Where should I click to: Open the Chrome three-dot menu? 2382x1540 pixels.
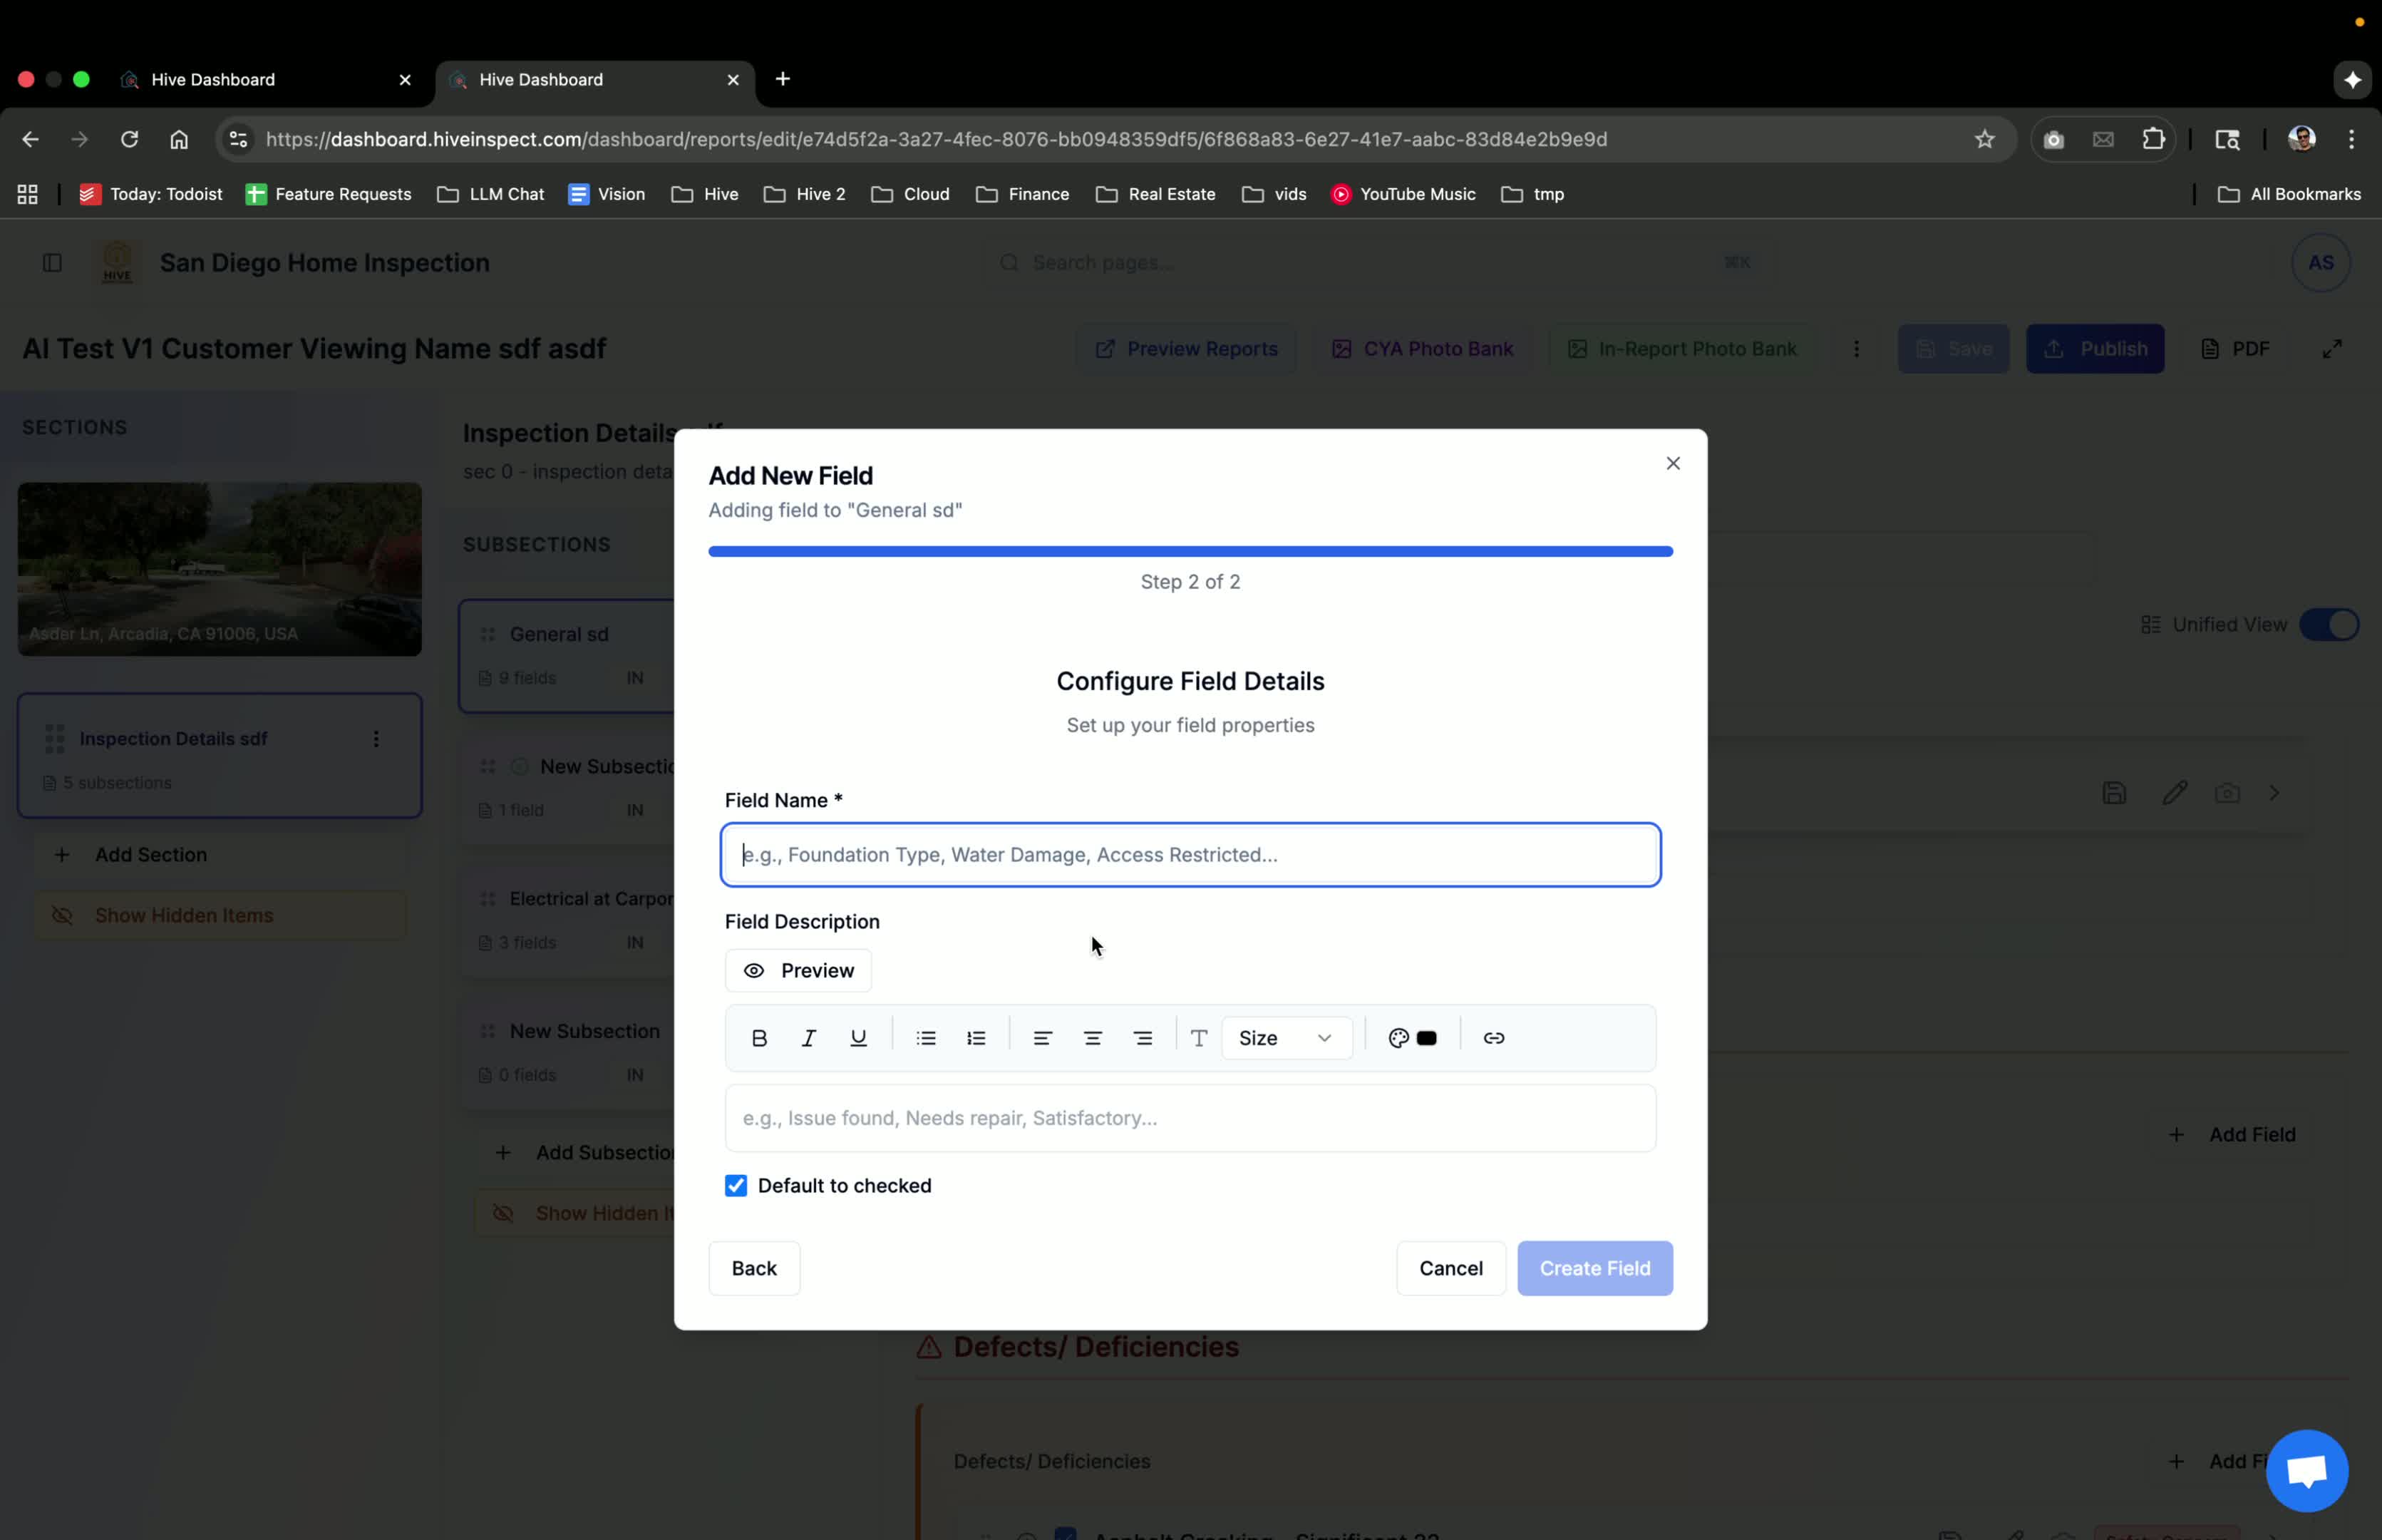pos(2351,139)
